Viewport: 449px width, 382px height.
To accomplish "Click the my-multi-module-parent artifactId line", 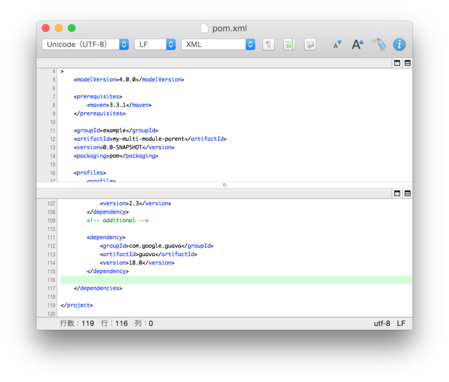I will [x=150, y=139].
